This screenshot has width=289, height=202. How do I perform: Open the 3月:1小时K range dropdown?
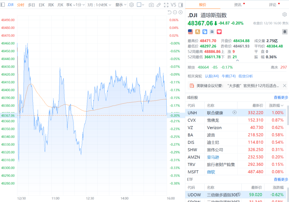pyautogui.click(x=99, y=5)
